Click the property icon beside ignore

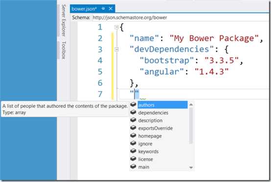point(133,143)
